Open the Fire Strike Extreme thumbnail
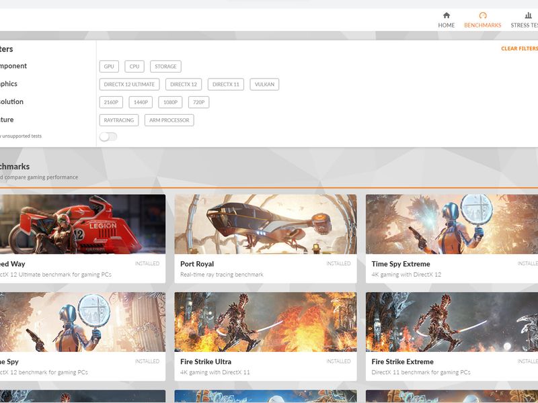The image size is (538, 403). (x=452, y=322)
